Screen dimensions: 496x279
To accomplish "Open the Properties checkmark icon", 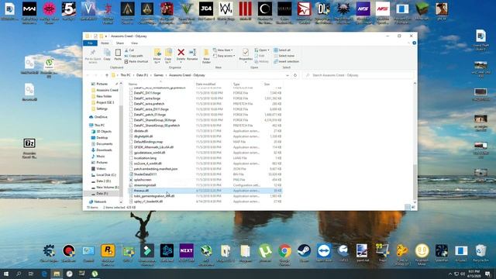I will click(x=246, y=53).
